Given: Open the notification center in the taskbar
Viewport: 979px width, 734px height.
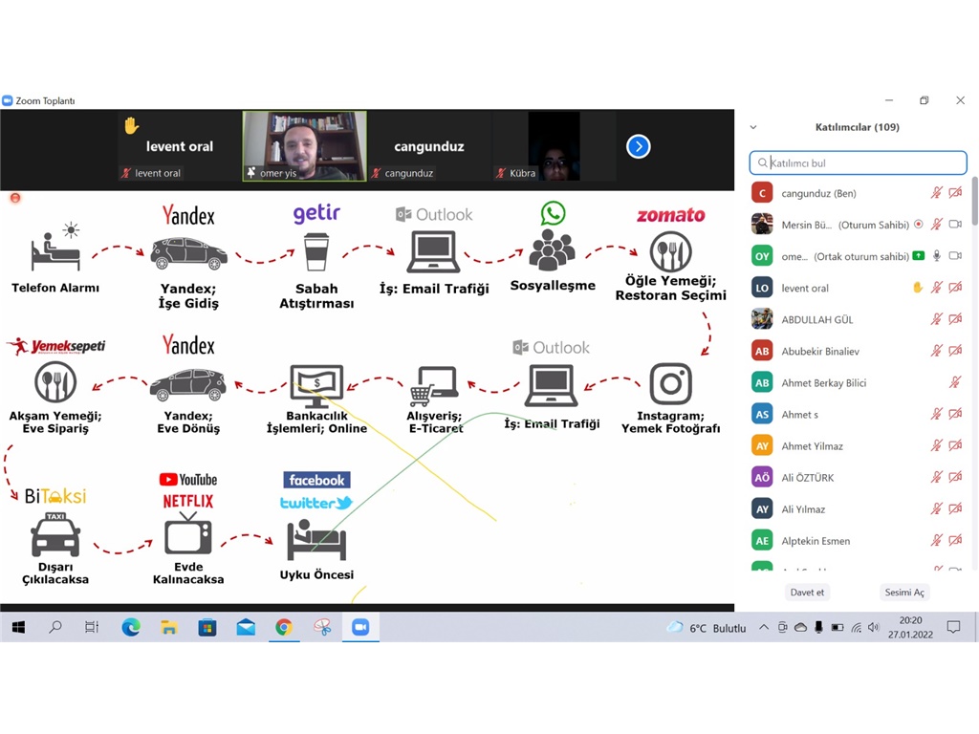Looking at the screenshot, I should click(953, 627).
